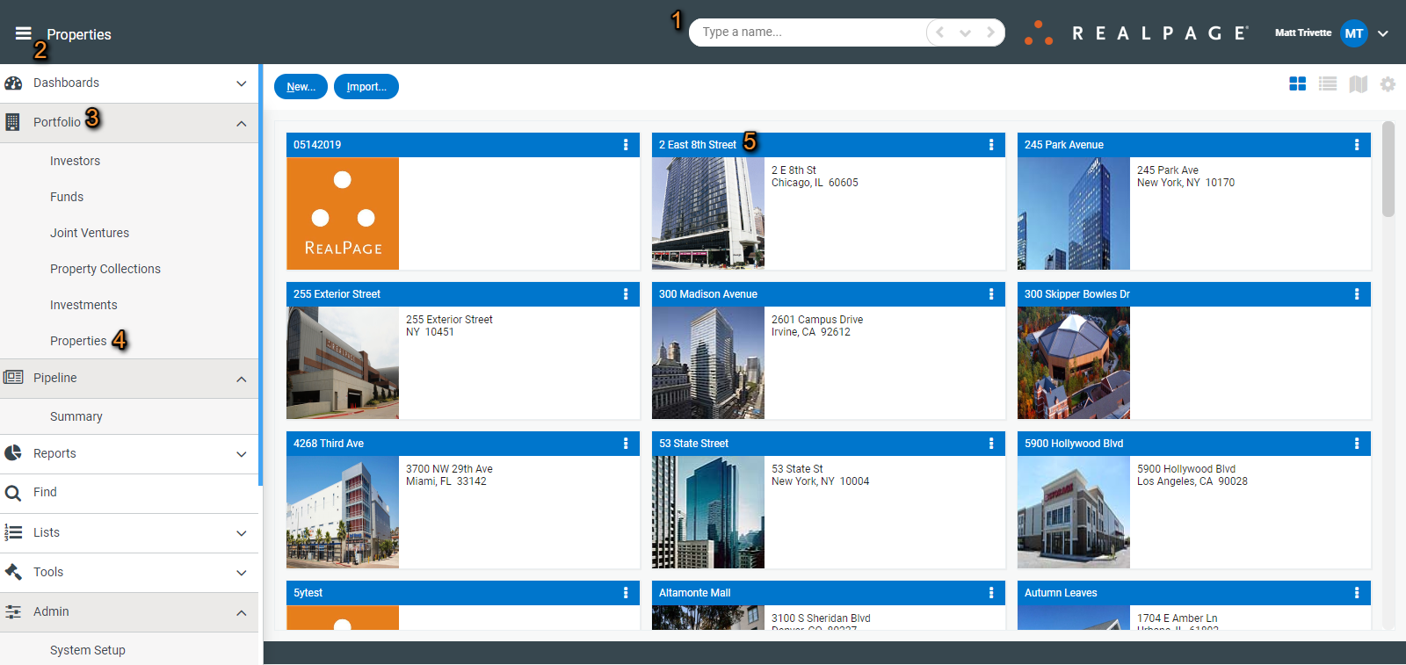Open options menu for 255 Exterior Street
Image resolution: width=1406 pixels, height=665 pixels.
[626, 294]
